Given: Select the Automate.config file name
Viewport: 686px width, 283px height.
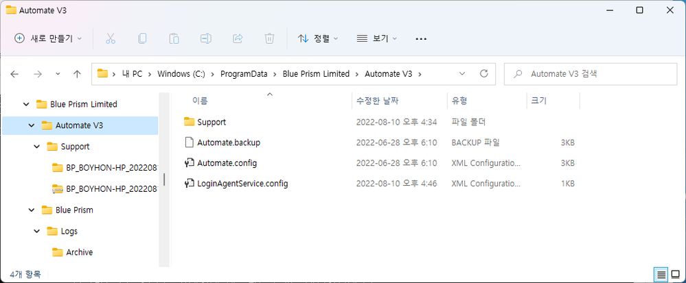Looking at the screenshot, I should [x=227, y=163].
